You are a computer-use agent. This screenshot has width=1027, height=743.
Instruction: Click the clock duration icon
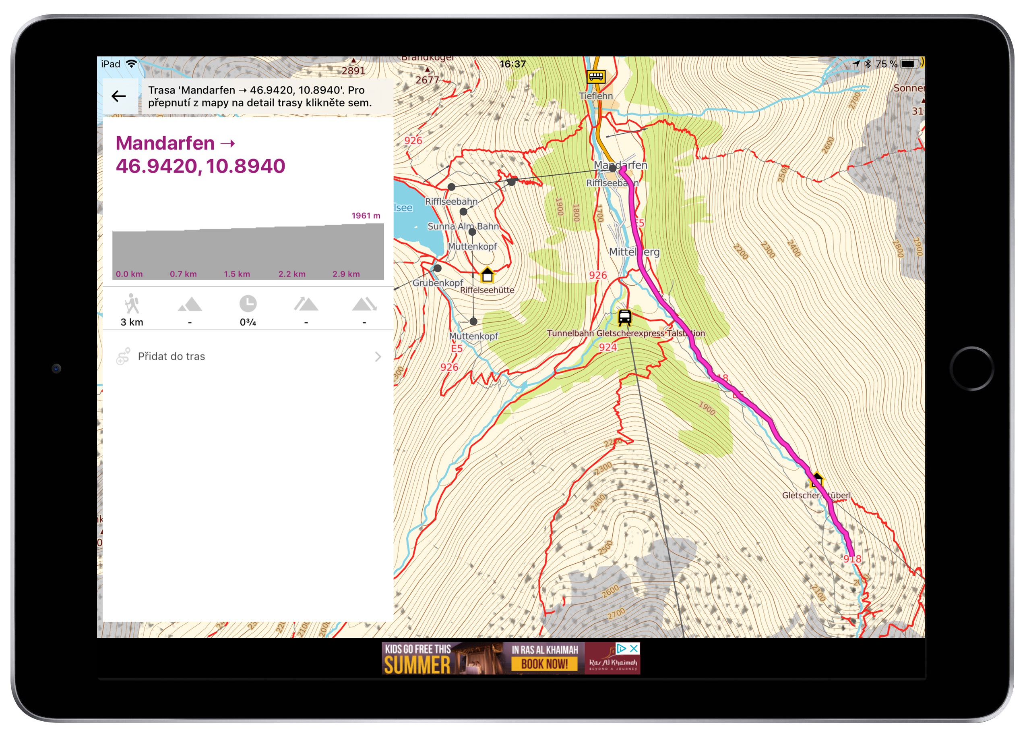click(x=248, y=304)
